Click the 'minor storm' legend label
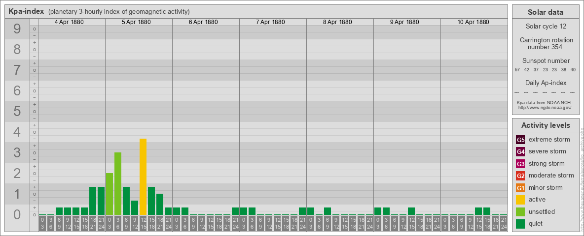 click(546, 188)
